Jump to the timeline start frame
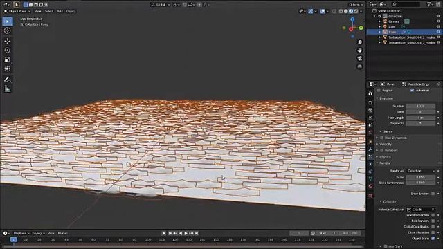The image size is (443, 249). (x=170, y=234)
